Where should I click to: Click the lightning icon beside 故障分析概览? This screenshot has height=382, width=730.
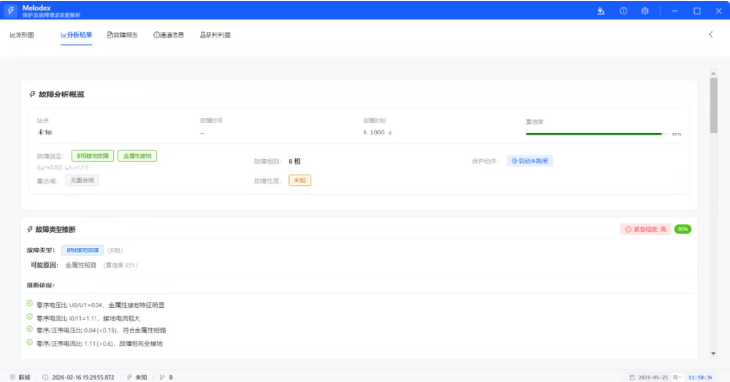[x=32, y=94]
